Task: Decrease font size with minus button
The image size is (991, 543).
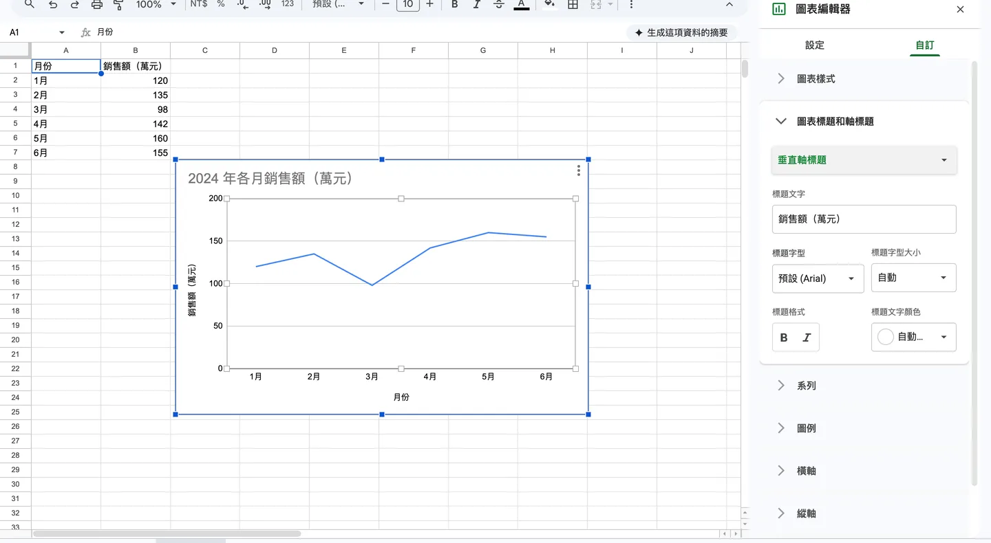Action: 385,5
